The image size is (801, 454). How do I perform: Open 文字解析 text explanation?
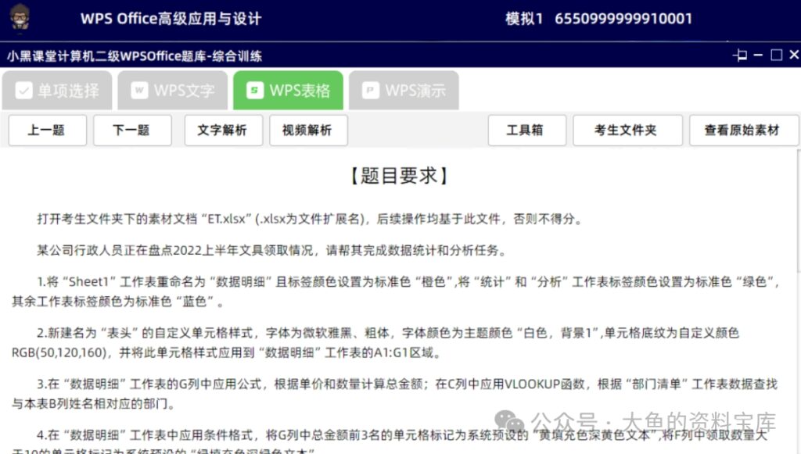tap(224, 130)
